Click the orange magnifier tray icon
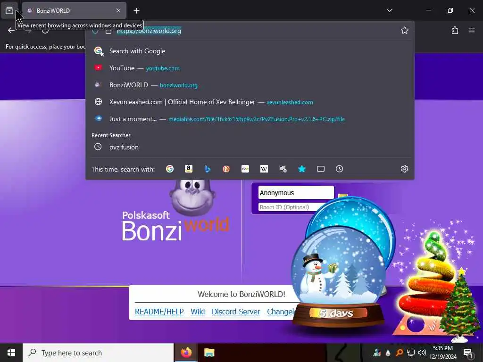Viewport: 483px width, 362px height. tap(399, 353)
